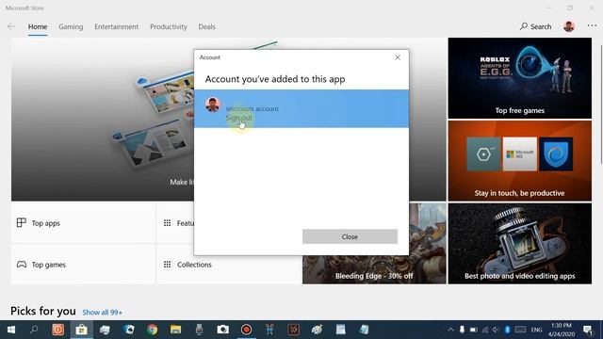The width and height of the screenshot is (603, 339).
Task: Show hidden system tray icons
Action: click(450, 330)
